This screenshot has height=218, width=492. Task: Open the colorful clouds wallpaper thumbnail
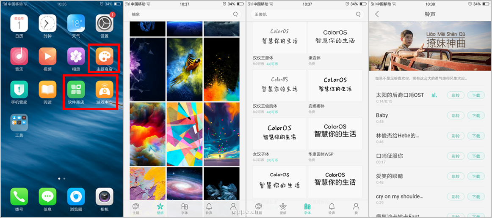(x=147, y=134)
